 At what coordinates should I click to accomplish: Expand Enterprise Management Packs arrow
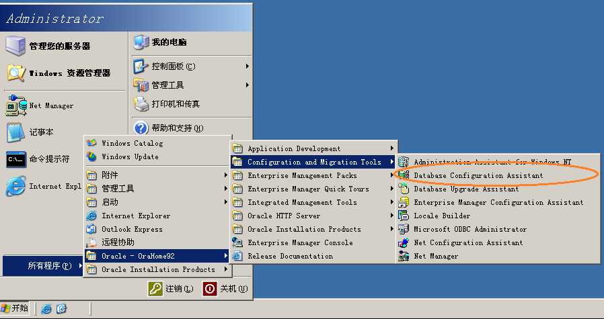(391, 175)
